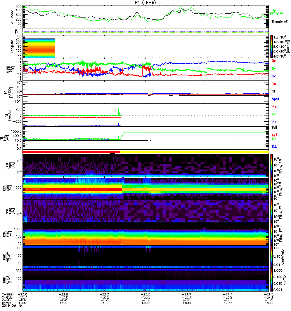Viewport: 291px width, 311px height.
Task: Select the blue "Vix" velocity legend label
Action: 274,122
